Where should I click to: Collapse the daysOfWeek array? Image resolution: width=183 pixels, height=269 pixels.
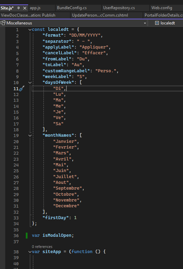pyautogui.click(x=30, y=82)
